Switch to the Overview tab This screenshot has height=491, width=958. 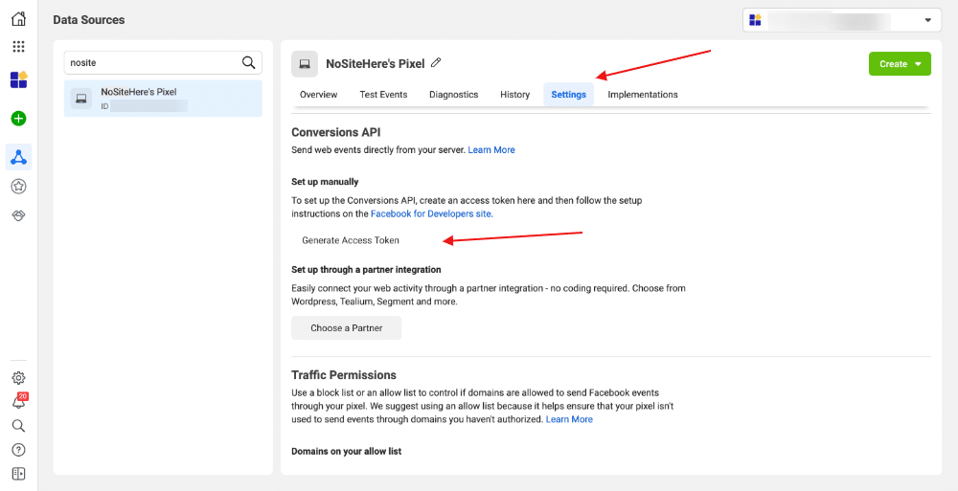[x=318, y=95]
